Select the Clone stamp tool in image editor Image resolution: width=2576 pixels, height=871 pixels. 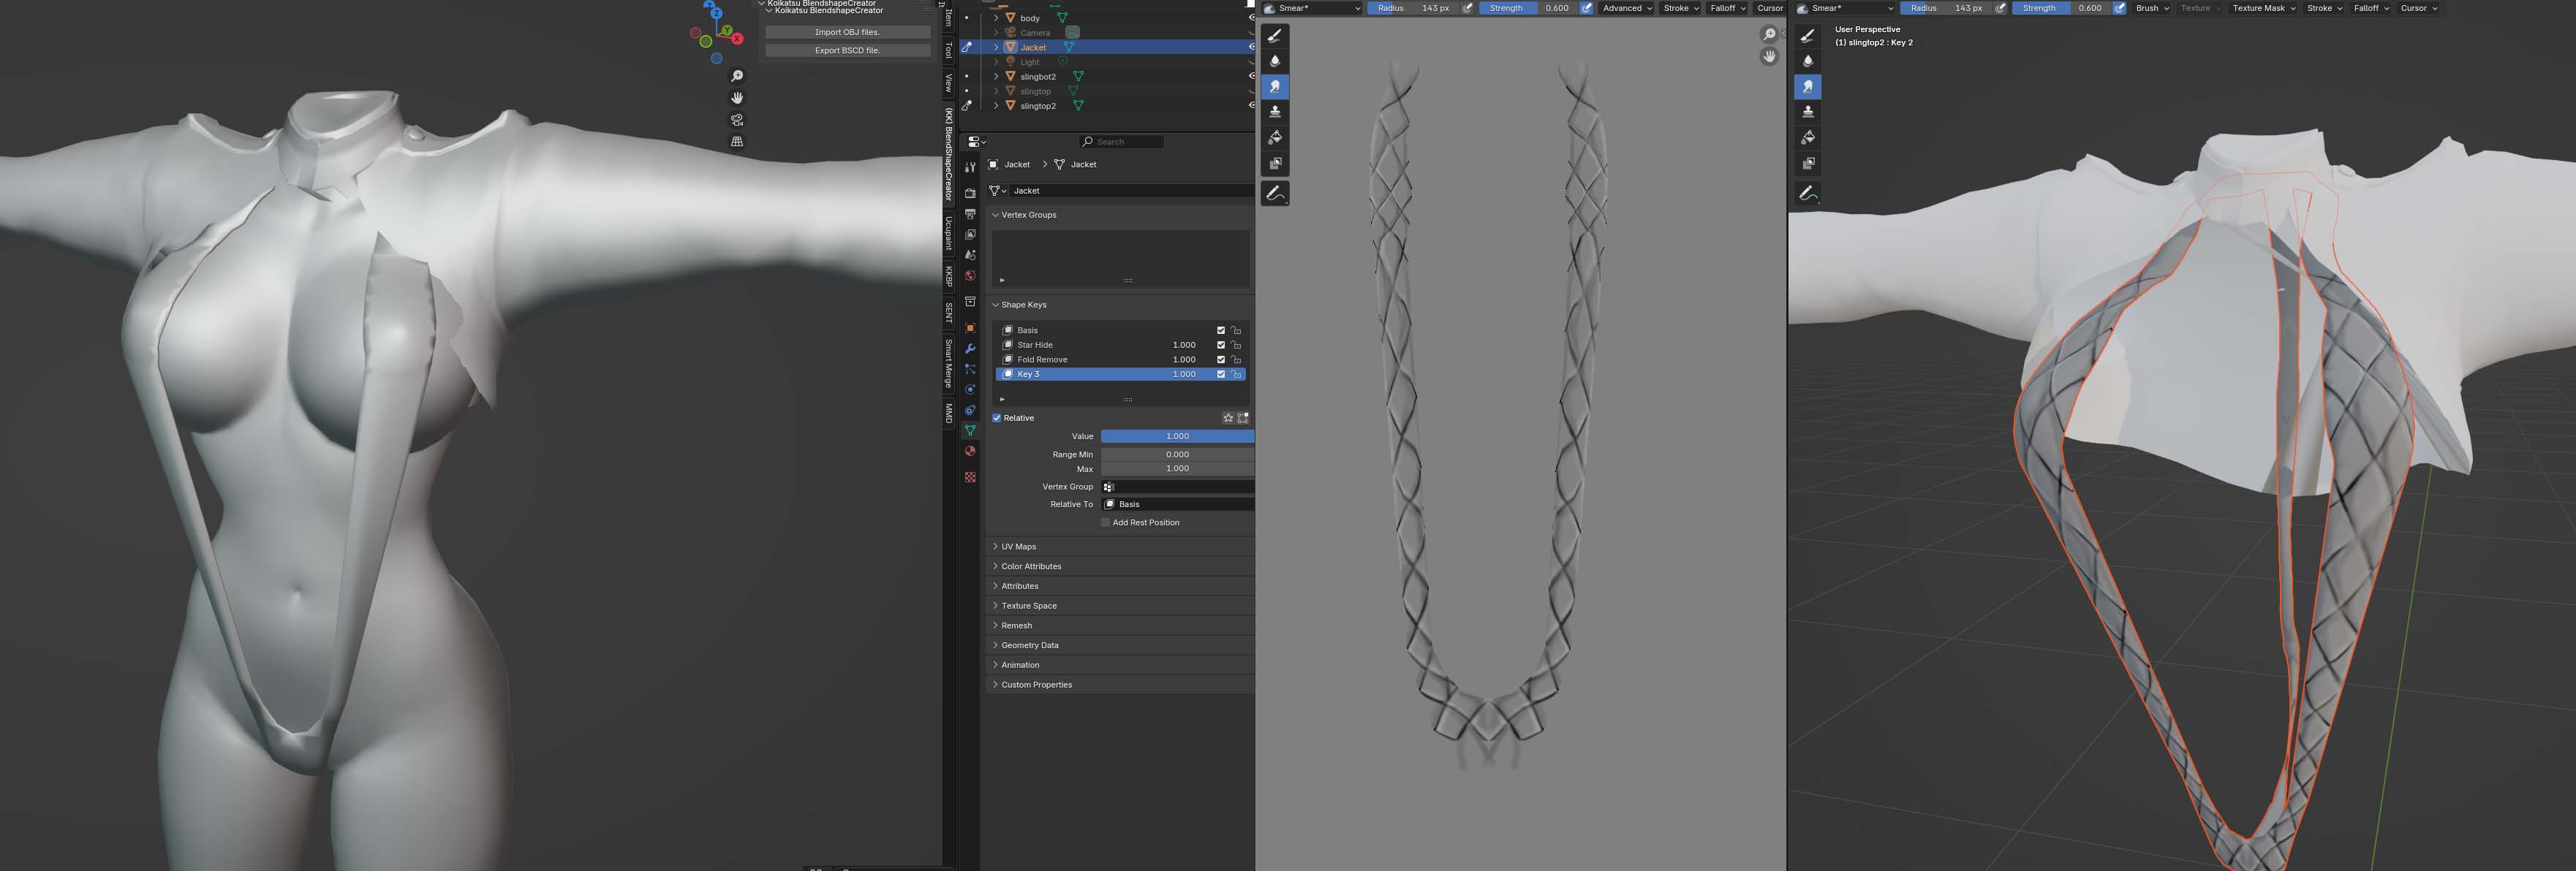1275,112
